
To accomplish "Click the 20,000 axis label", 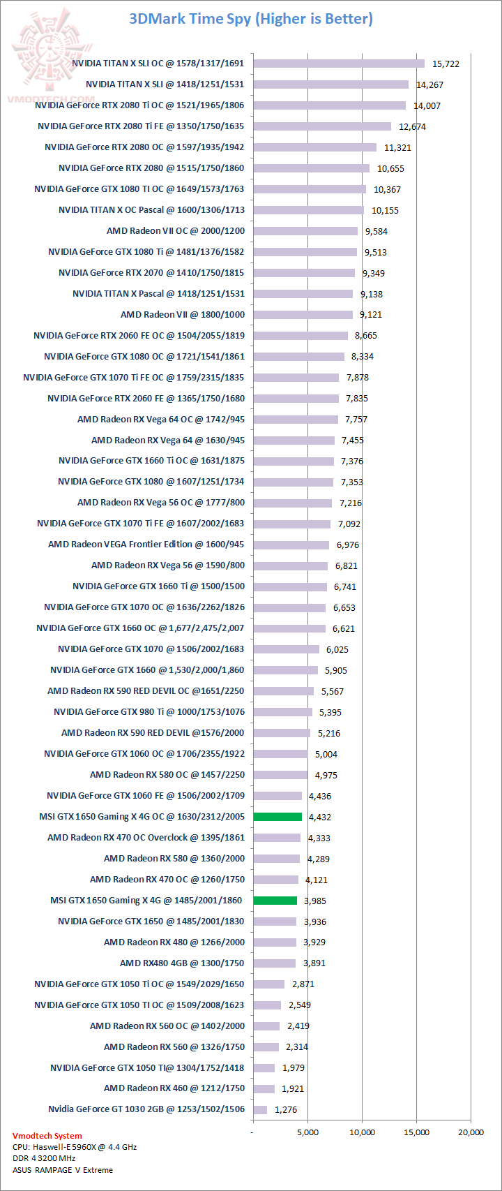I will 471,1132.
